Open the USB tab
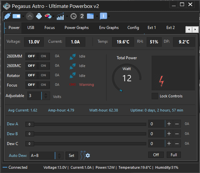Image resolution: width=200 pixels, height=173 pixels. (x=31, y=28)
